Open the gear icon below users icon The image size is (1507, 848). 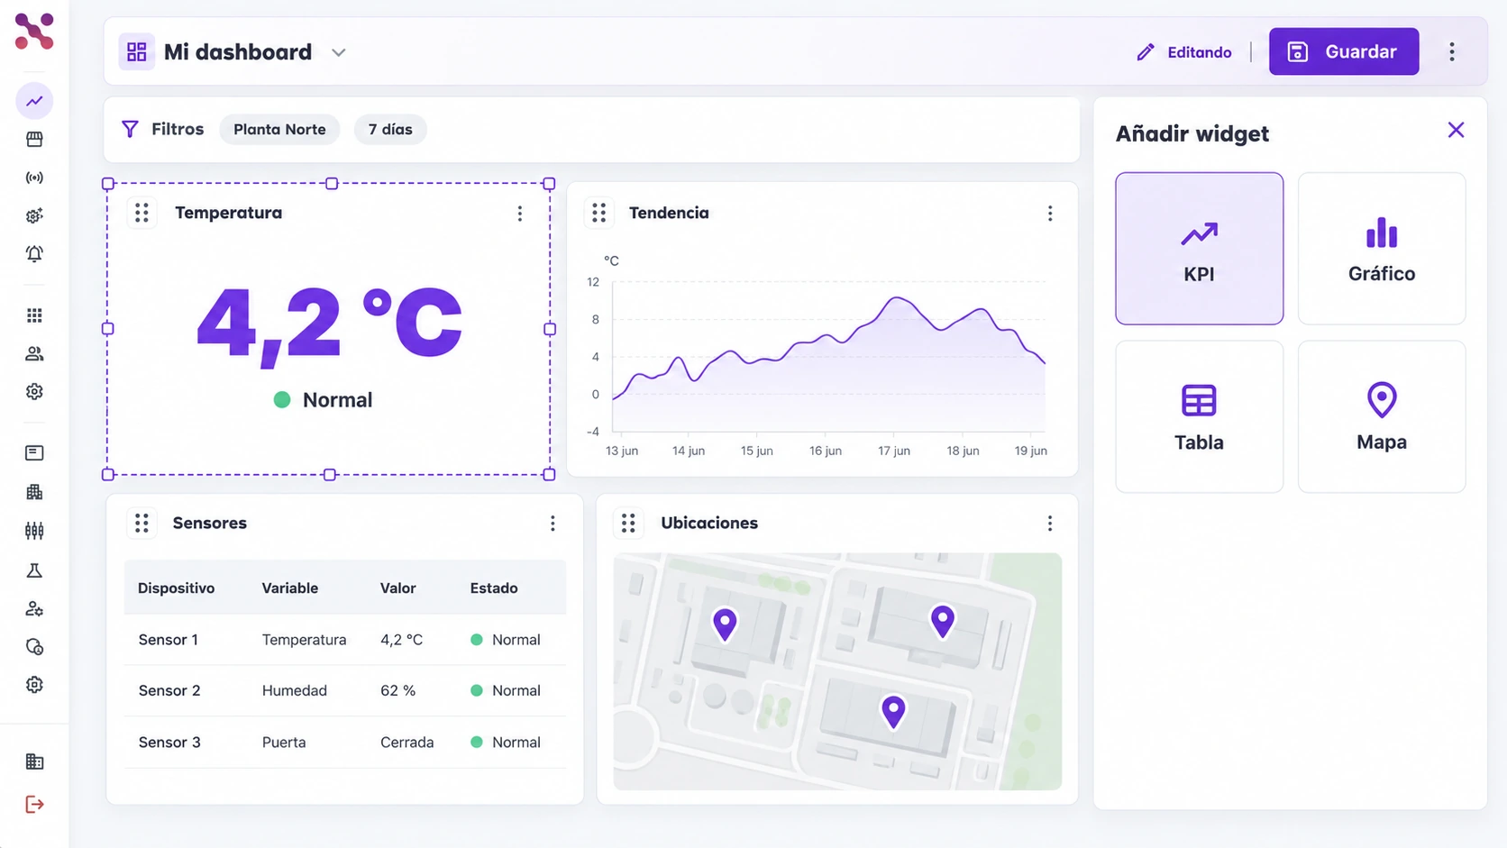(x=34, y=392)
